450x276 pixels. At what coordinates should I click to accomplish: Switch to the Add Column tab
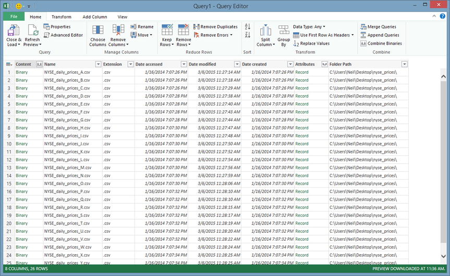click(95, 17)
